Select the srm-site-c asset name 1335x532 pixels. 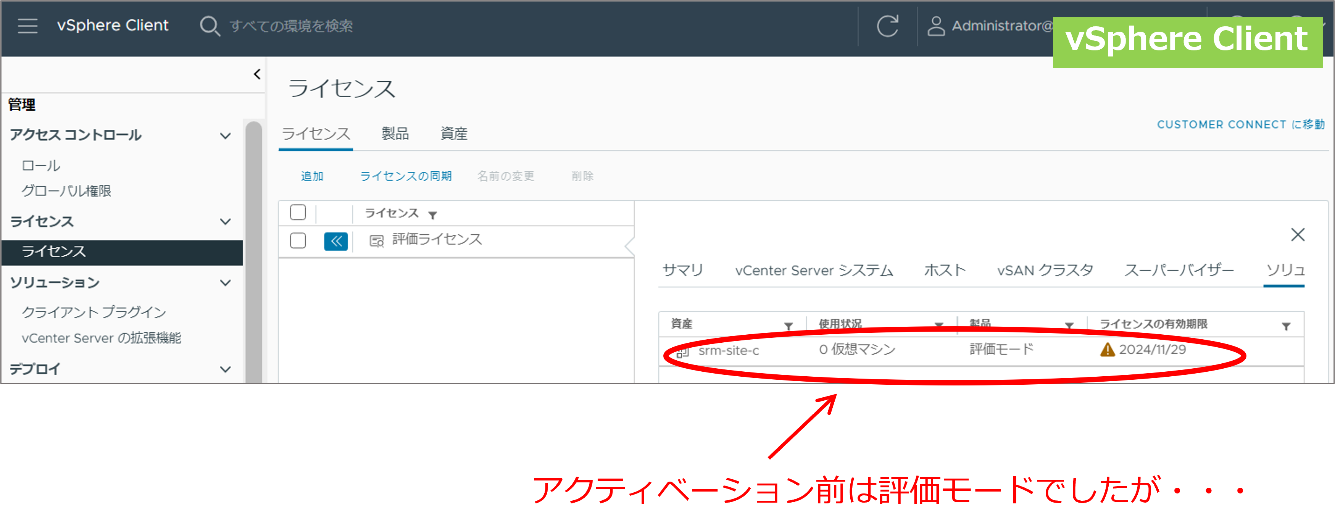729,351
